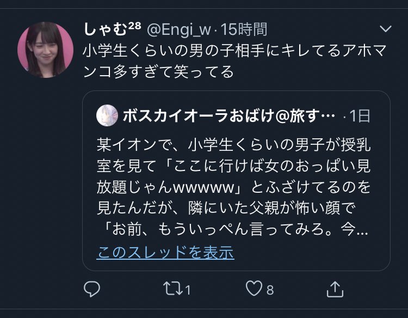Viewport: 408px width, 318px height.
Task: Click the like count 8
Action: point(270,290)
